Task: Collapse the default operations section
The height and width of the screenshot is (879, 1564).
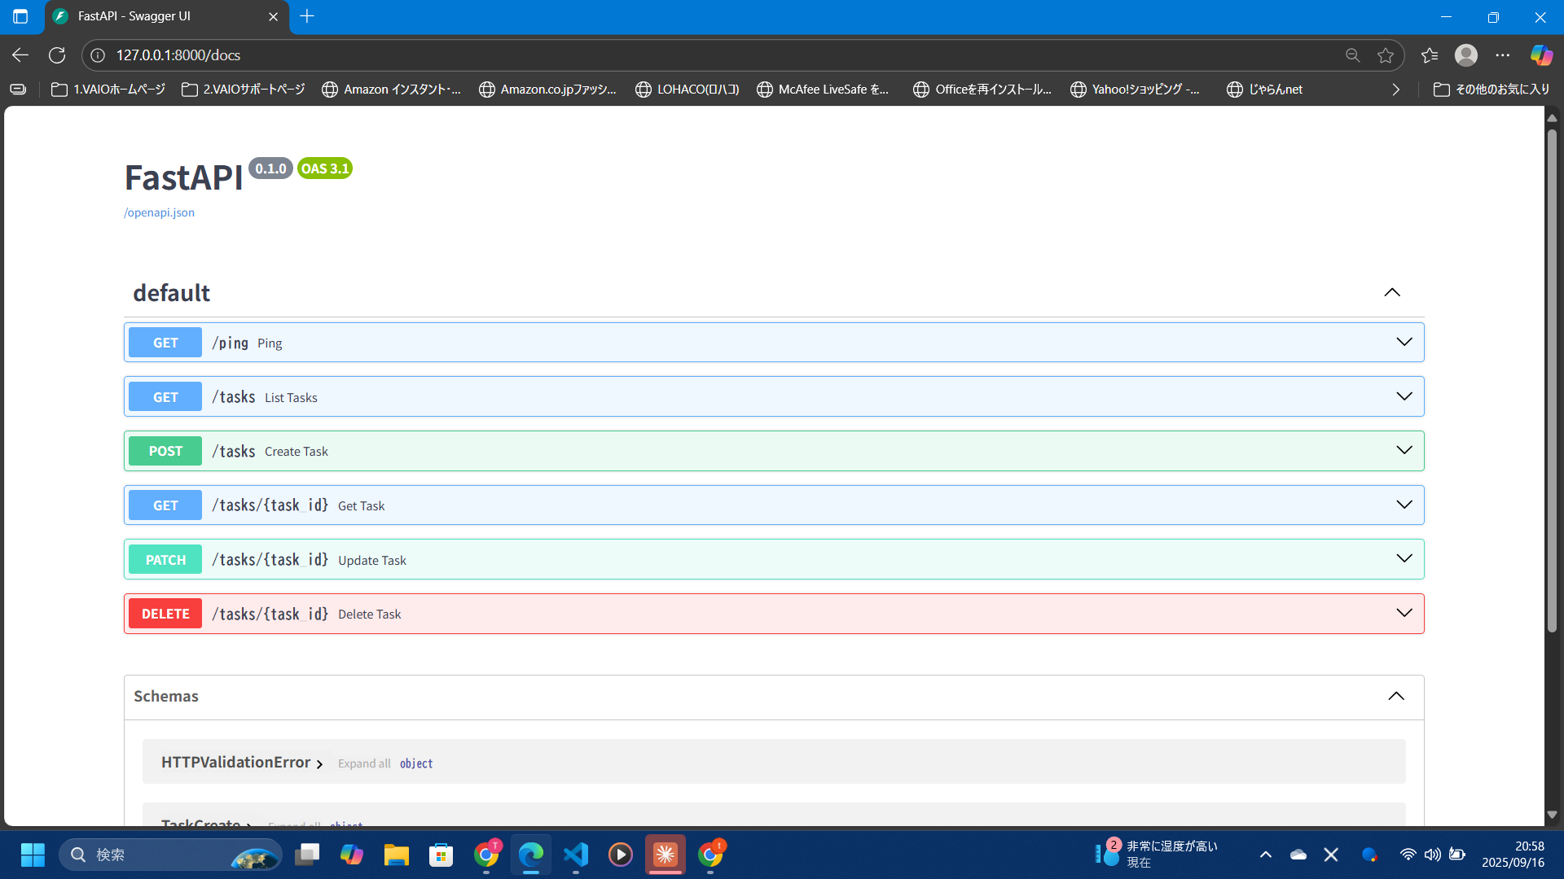Action: click(1391, 292)
